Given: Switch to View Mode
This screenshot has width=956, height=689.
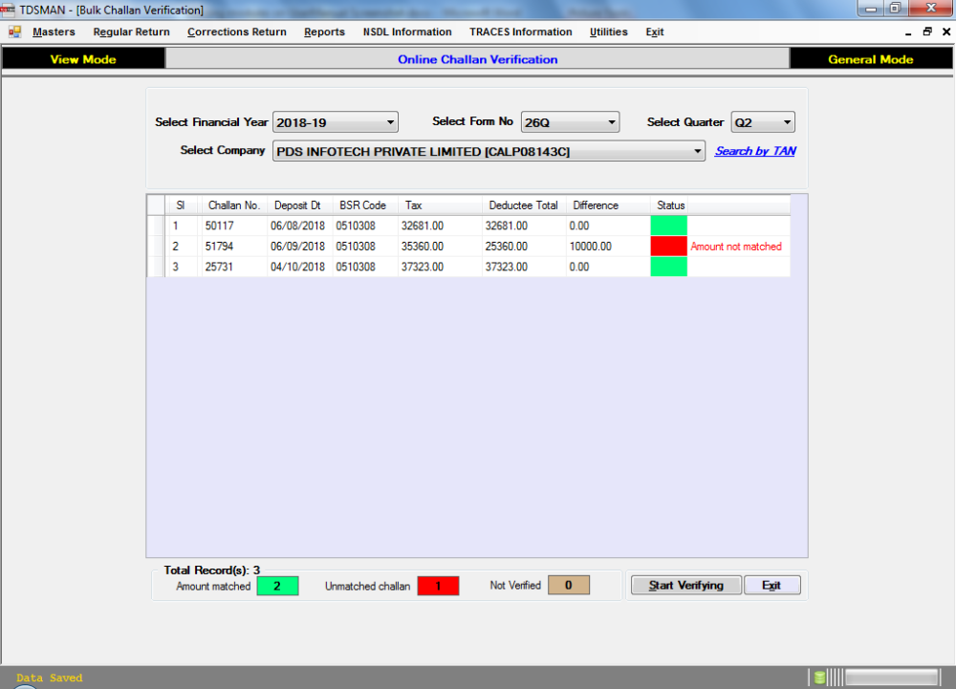Looking at the screenshot, I should [x=82, y=58].
